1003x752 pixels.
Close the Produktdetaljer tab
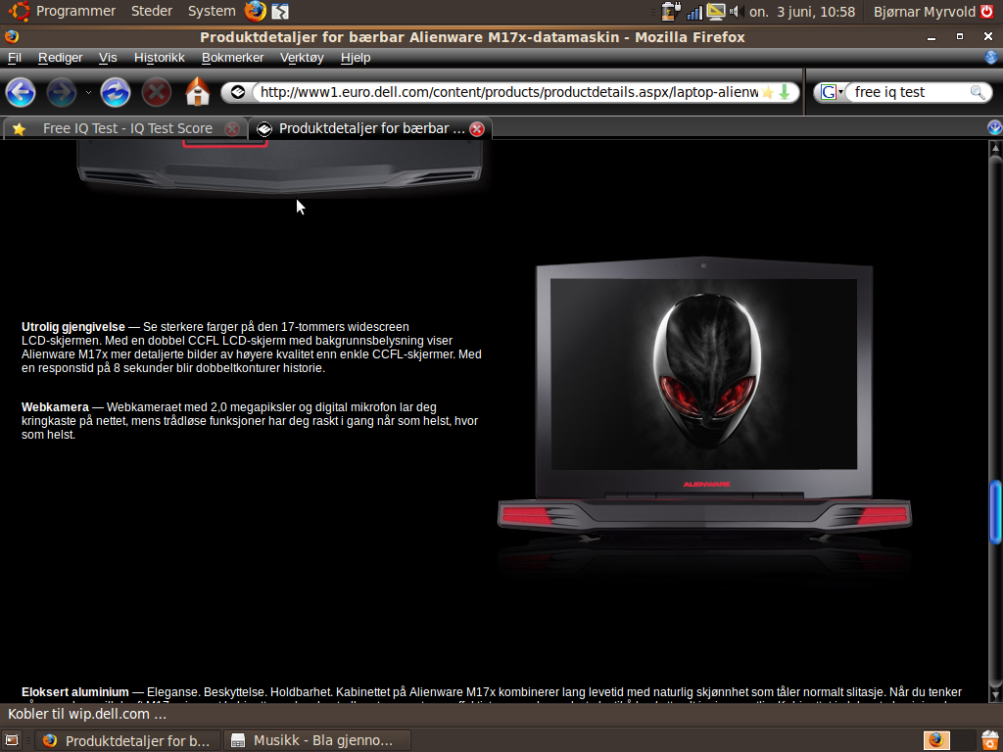click(477, 129)
